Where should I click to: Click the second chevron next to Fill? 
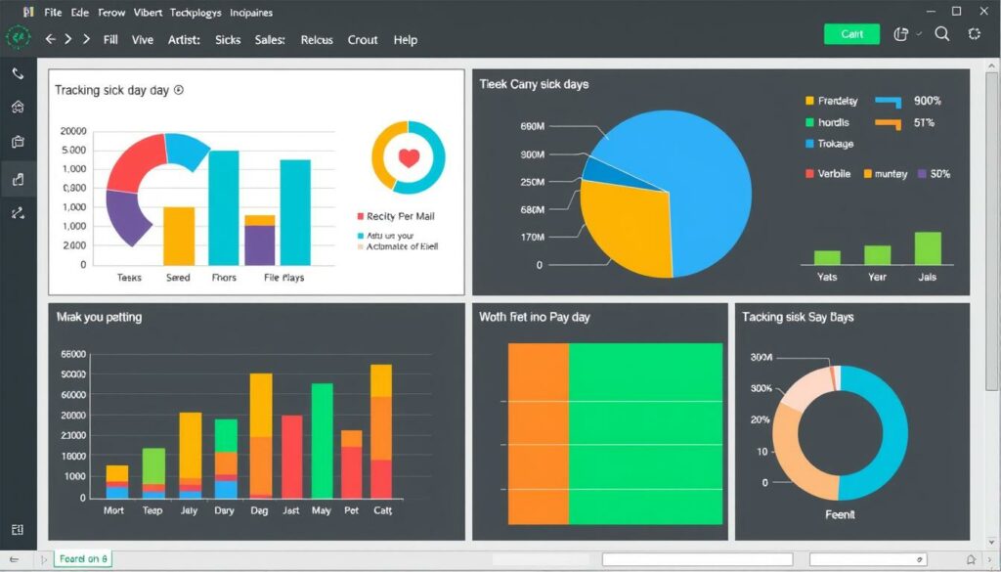[86, 39]
